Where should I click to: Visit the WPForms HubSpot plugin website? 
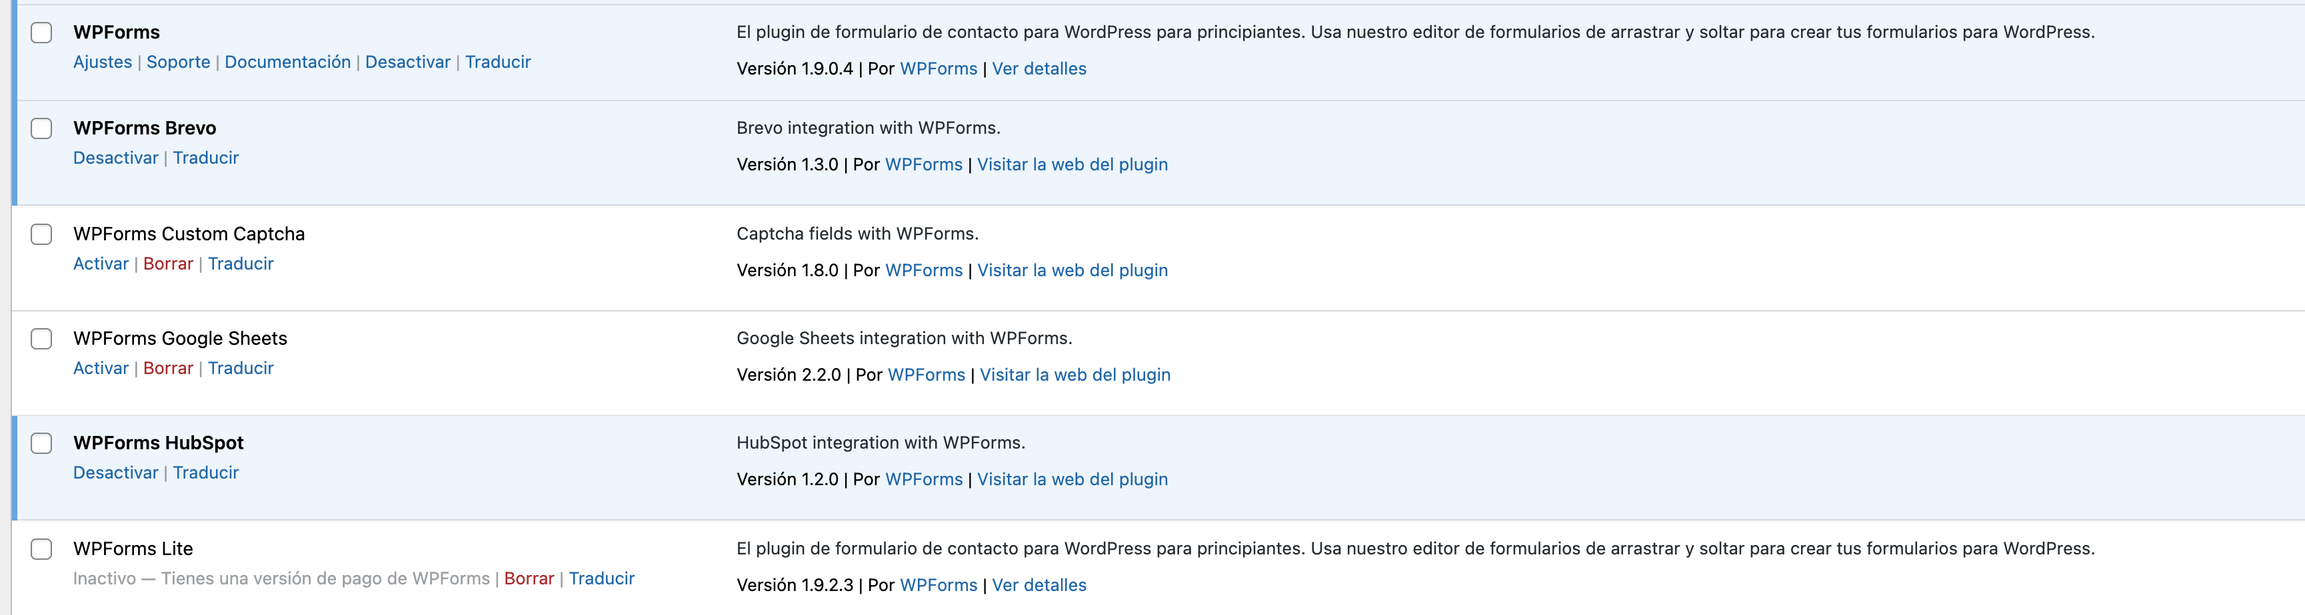click(x=1072, y=479)
